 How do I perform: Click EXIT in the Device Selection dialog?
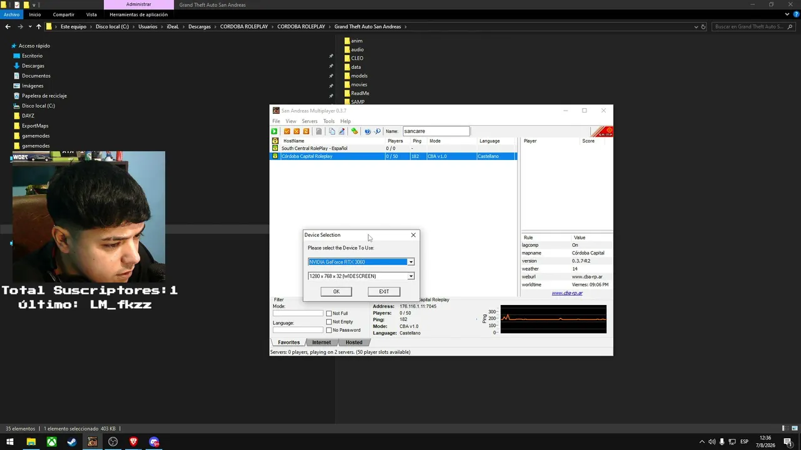tap(384, 292)
